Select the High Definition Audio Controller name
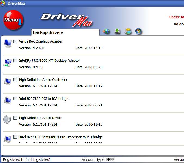 (x=43, y=79)
